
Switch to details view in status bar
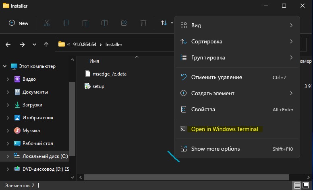[297, 186]
